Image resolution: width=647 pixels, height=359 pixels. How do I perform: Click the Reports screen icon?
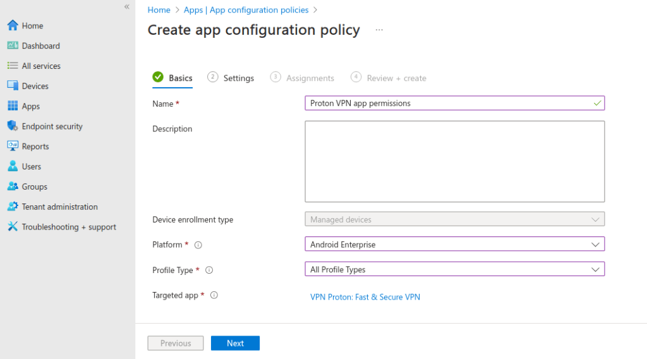pos(13,146)
